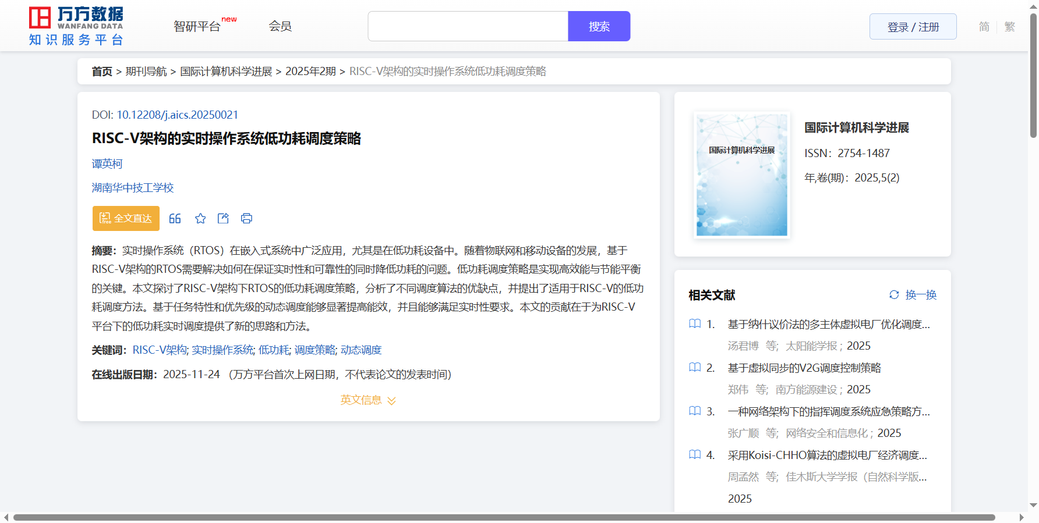Open the 会员 menu item
Screen dimensions: 1039x523
[x=280, y=26]
